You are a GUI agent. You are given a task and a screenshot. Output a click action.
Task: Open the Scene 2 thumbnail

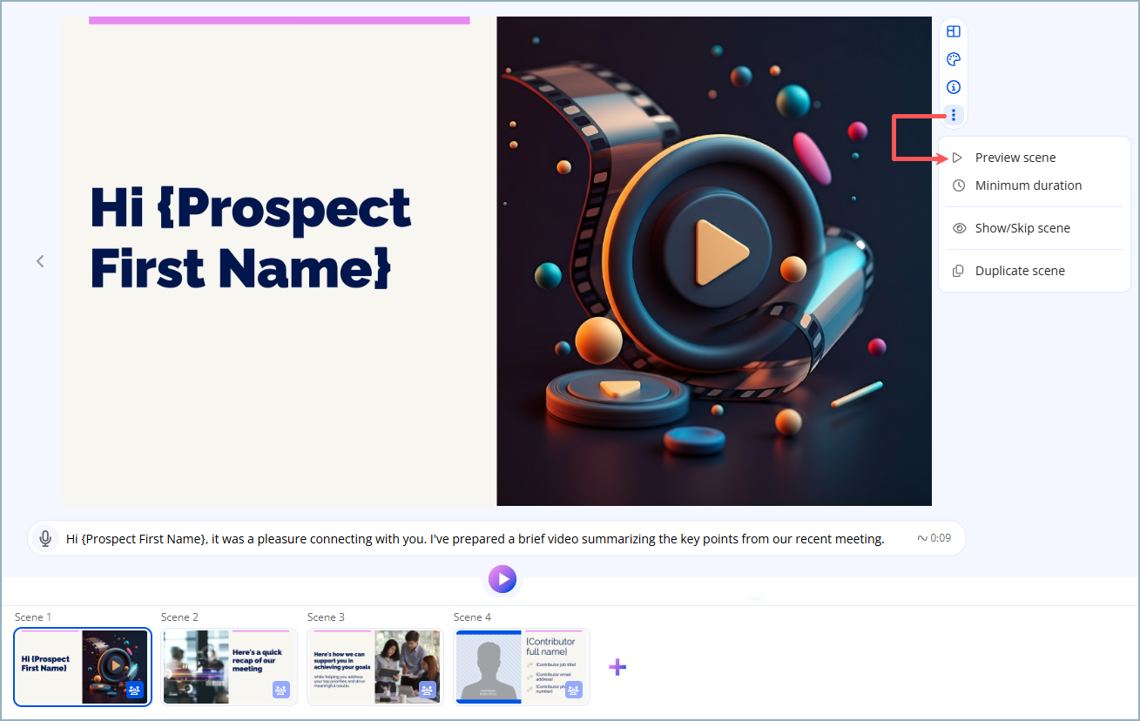point(228,666)
